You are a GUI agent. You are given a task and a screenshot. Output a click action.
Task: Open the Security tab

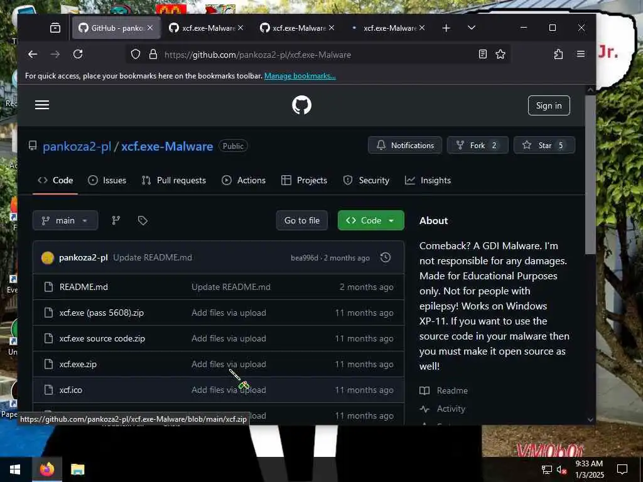[x=366, y=180]
